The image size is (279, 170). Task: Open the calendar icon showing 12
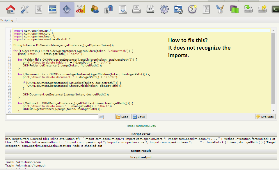click(x=150, y=9)
